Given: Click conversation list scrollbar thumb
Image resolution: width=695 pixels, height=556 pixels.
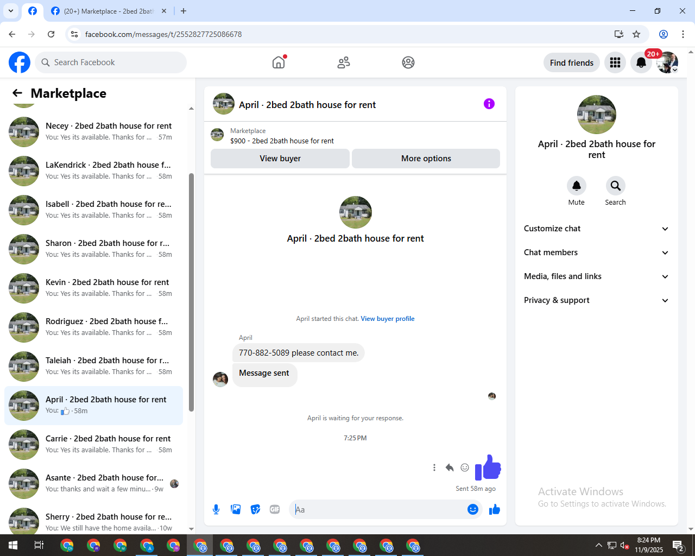Looking at the screenshot, I should (x=191, y=292).
